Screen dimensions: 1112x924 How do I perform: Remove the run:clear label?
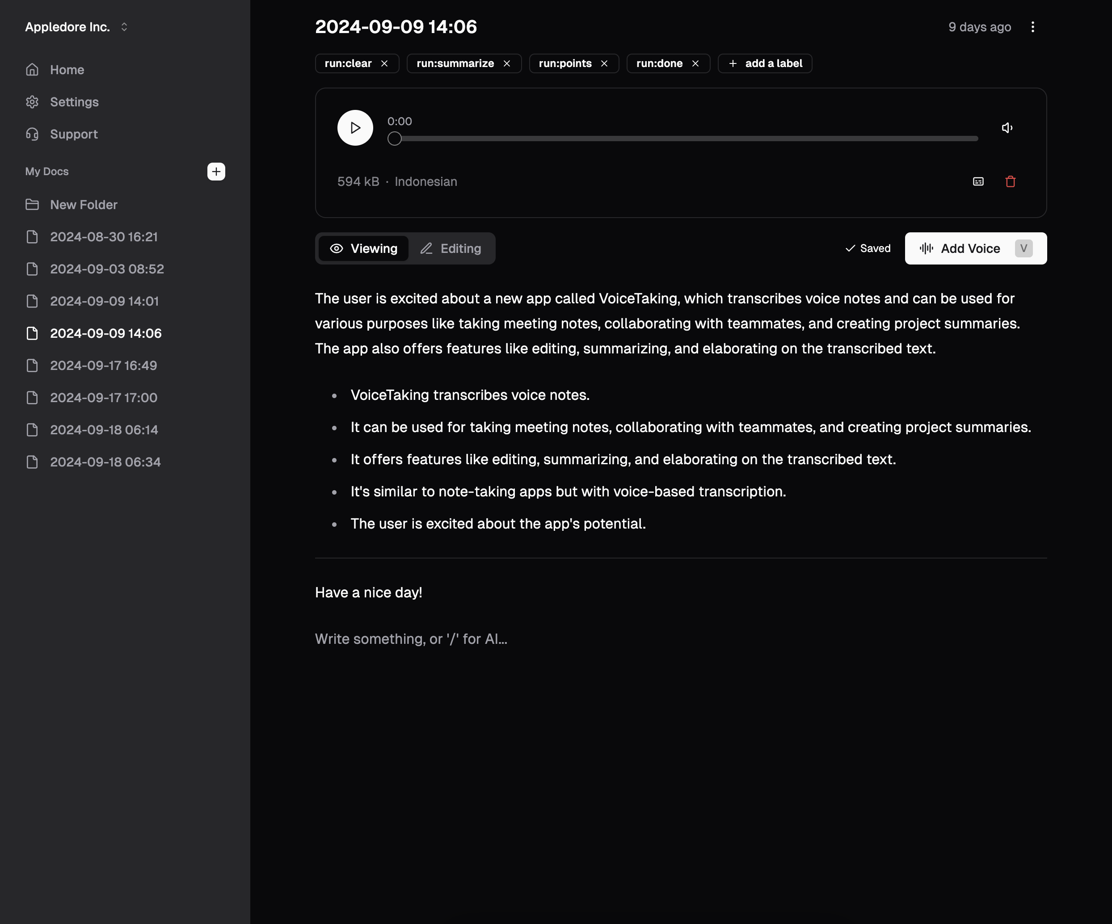[384, 63]
